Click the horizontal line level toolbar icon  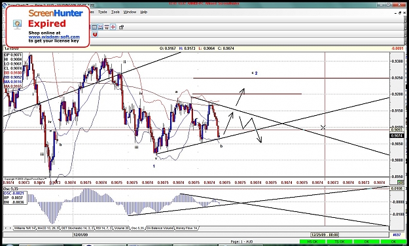click(x=107, y=27)
